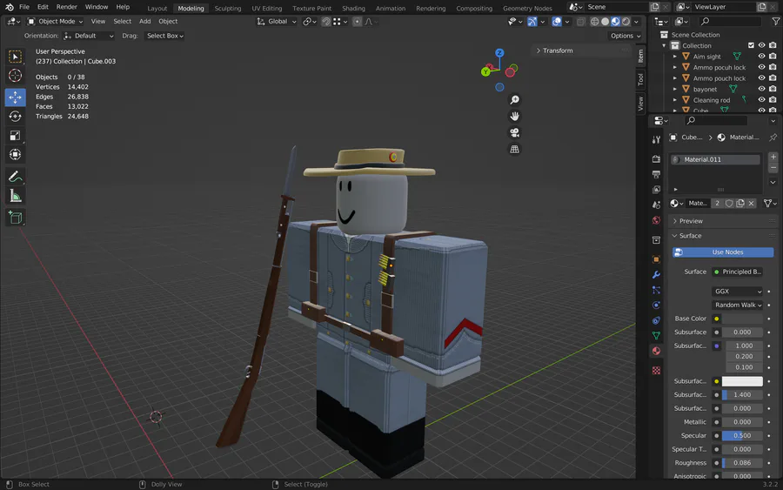Toggle snapping magnet in header
The height and width of the screenshot is (490, 783).
click(x=326, y=22)
